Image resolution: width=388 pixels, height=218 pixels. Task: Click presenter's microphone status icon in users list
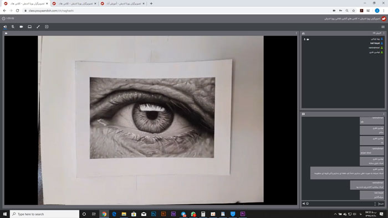click(305, 39)
